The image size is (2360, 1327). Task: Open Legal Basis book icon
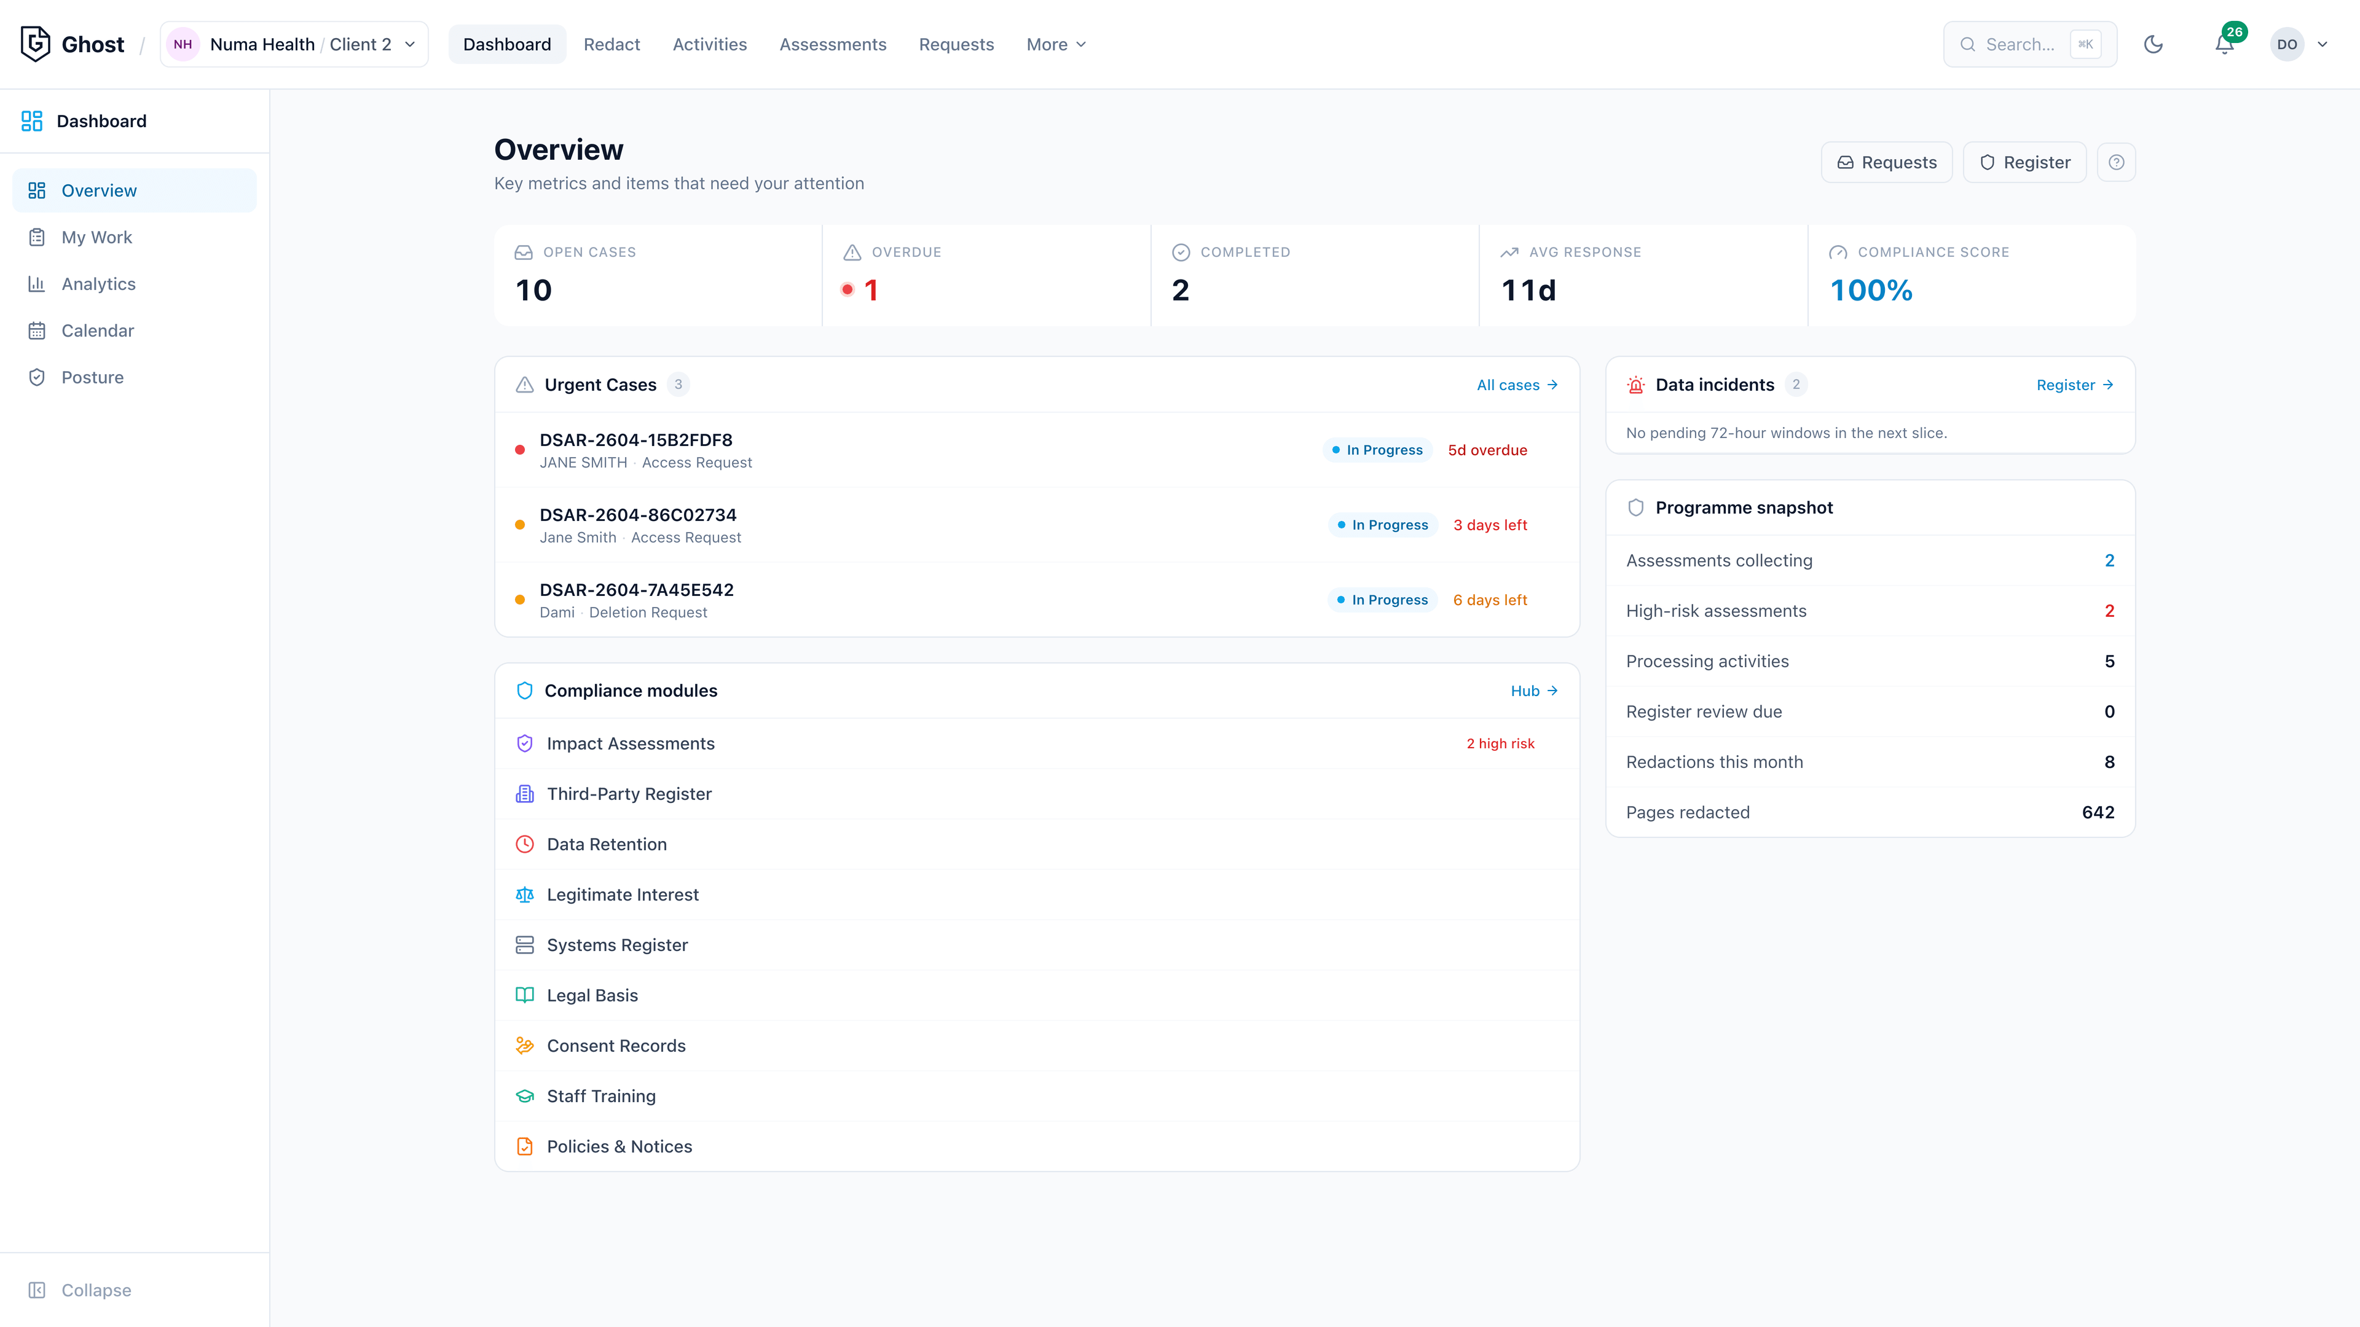524,995
